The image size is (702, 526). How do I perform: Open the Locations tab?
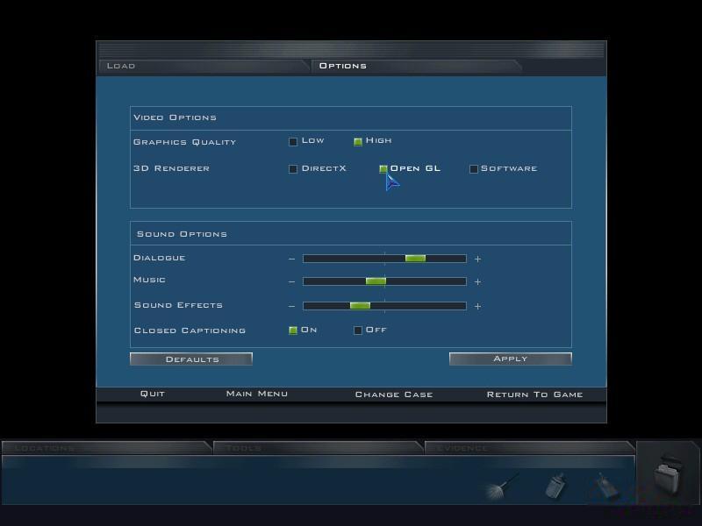click(x=106, y=448)
